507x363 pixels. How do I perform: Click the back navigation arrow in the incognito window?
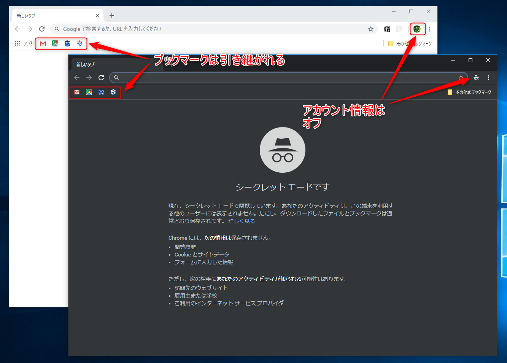(x=77, y=78)
